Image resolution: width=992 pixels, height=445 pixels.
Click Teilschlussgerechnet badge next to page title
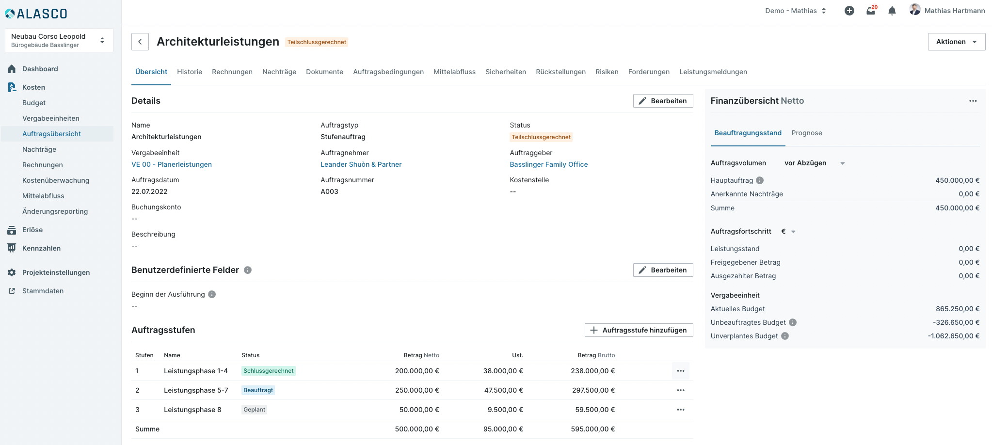click(317, 42)
